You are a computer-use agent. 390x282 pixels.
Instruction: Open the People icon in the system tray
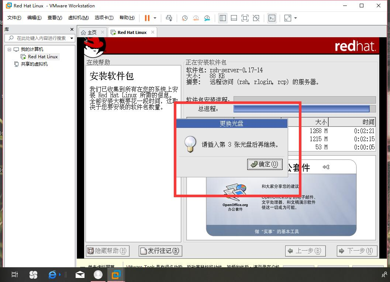point(384,275)
